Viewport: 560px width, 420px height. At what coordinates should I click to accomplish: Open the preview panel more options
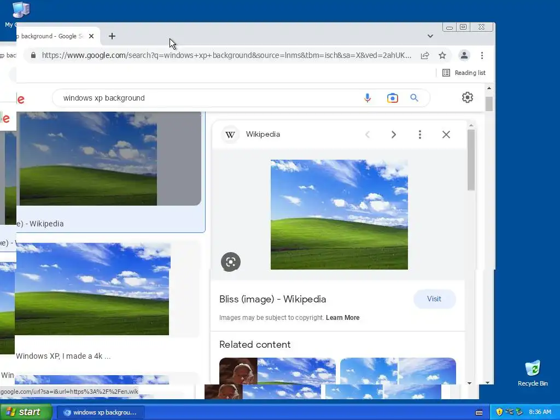point(419,135)
